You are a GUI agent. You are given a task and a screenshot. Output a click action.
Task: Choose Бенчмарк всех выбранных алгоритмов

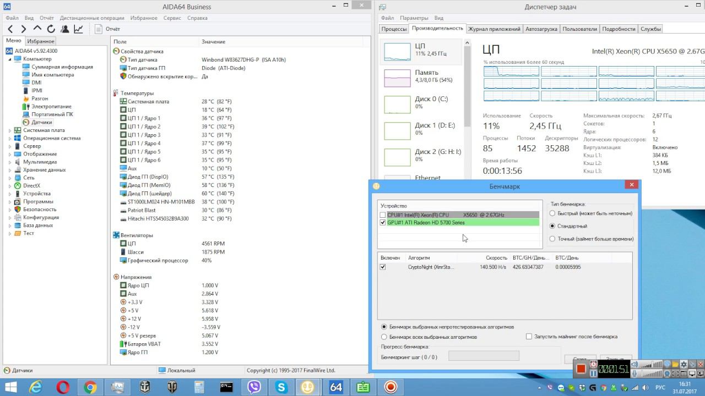click(x=384, y=337)
